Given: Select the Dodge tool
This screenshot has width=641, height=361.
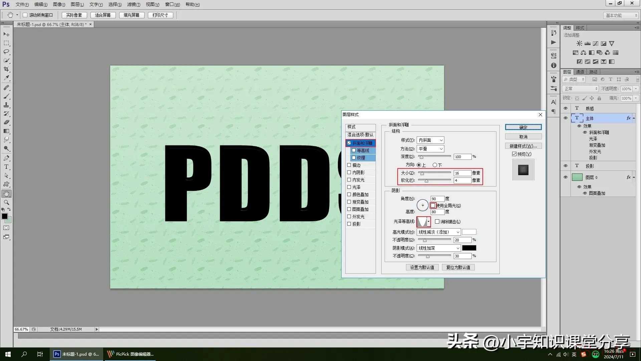Looking at the screenshot, I should click(x=6, y=148).
